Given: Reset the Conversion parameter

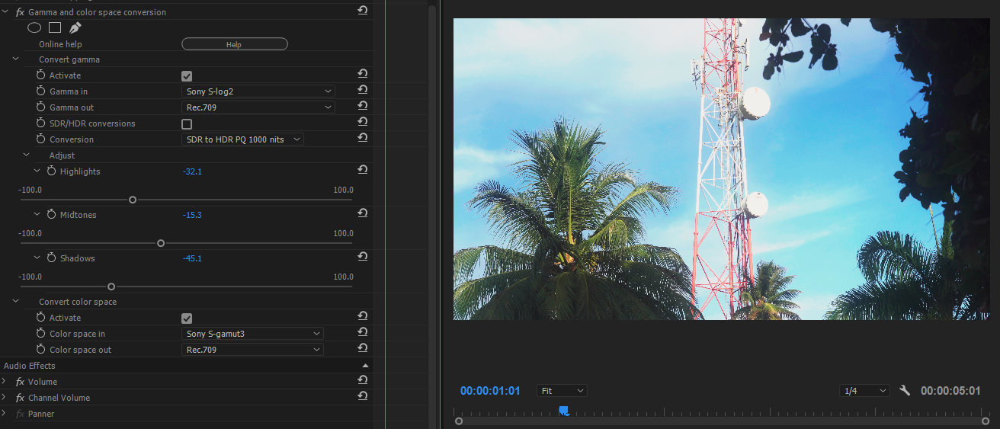Looking at the screenshot, I should coord(363,138).
